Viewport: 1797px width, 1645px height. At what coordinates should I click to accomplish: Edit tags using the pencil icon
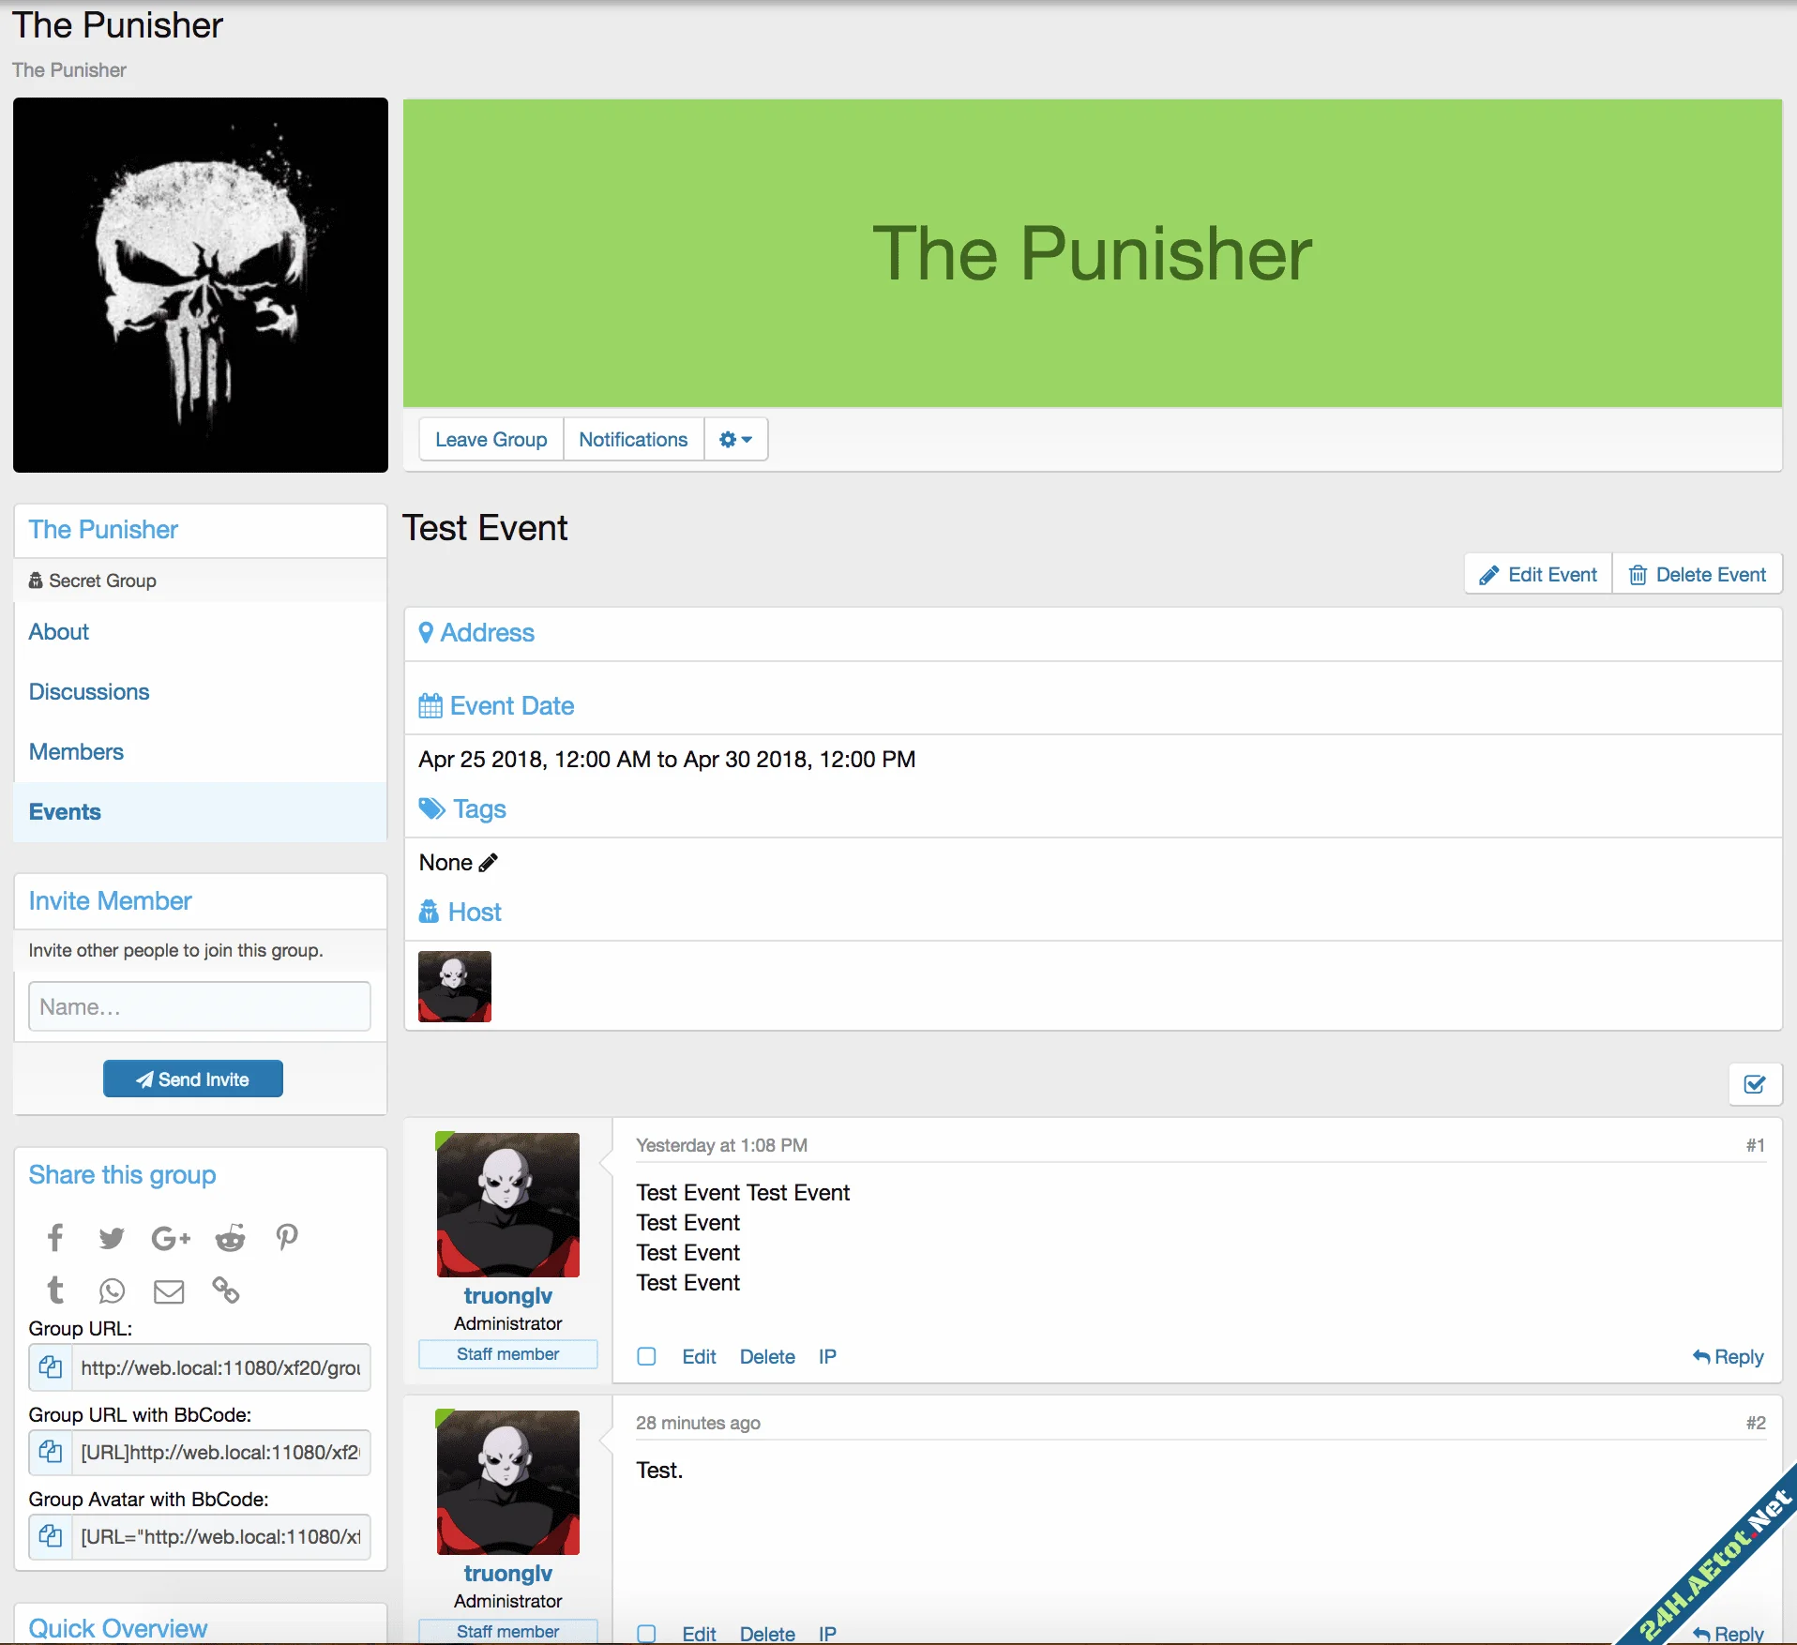tap(489, 863)
